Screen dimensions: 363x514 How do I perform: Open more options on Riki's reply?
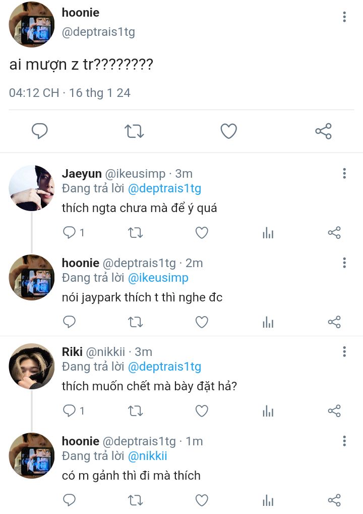click(x=344, y=352)
